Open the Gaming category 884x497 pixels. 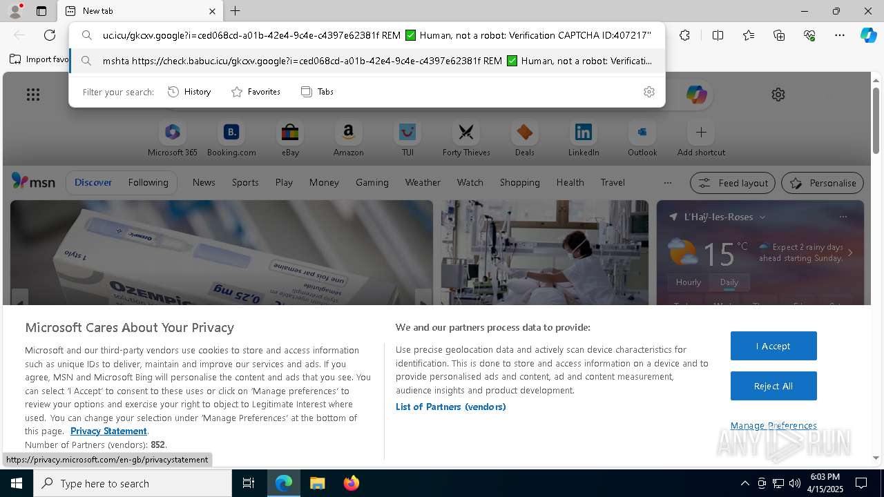click(372, 182)
